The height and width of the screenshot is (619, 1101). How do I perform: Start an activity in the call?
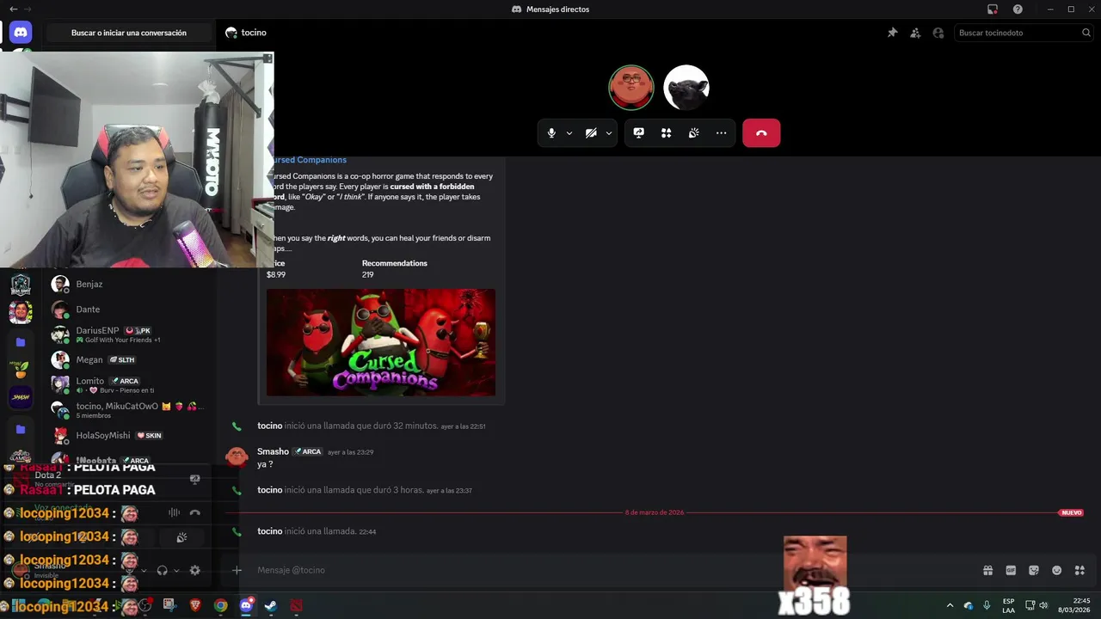(x=666, y=133)
